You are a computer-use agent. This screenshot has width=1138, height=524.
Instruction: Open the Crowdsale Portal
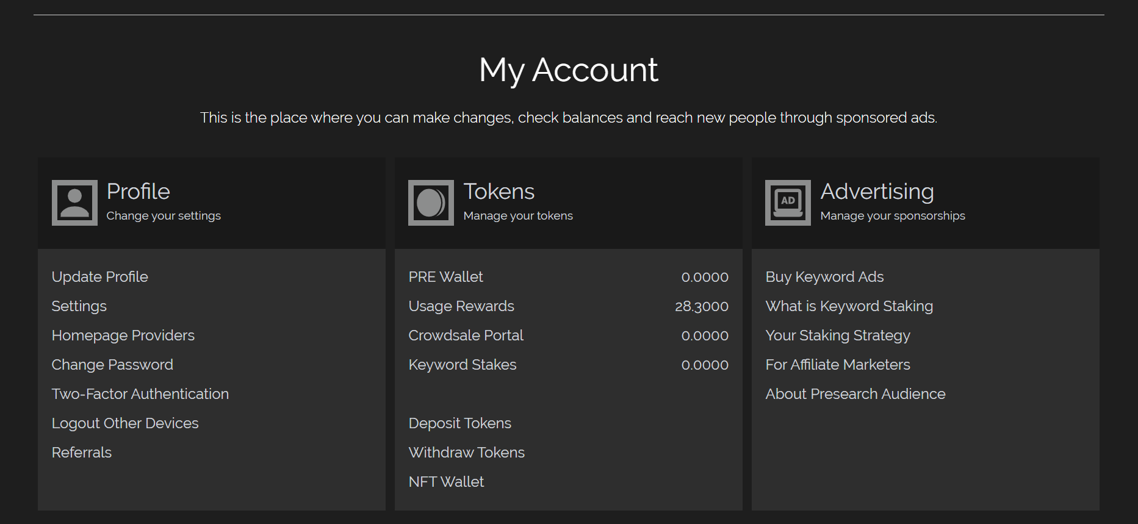click(x=466, y=336)
